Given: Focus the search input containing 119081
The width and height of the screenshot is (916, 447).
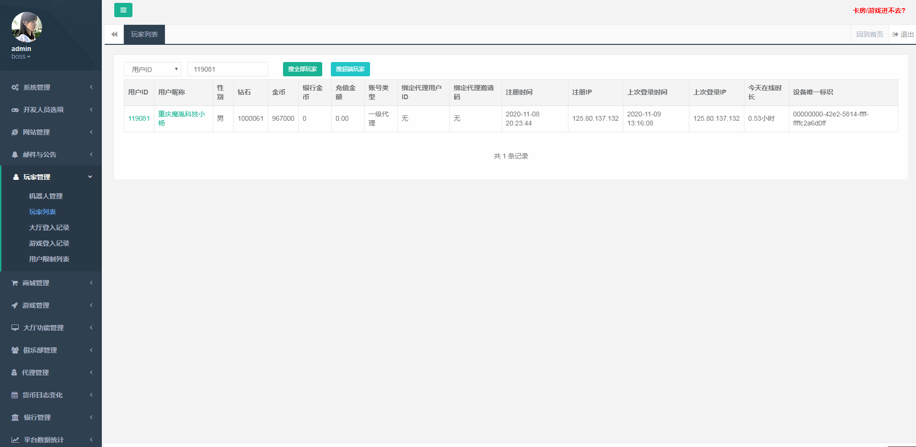Looking at the screenshot, I should click(x=228, y=69).
